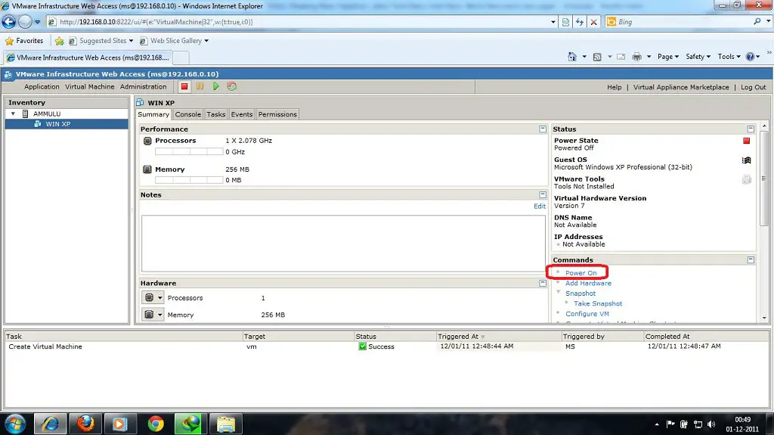Click the VMware Tools install icon
The height and width of the screenshot is (435, 774).
746,179
